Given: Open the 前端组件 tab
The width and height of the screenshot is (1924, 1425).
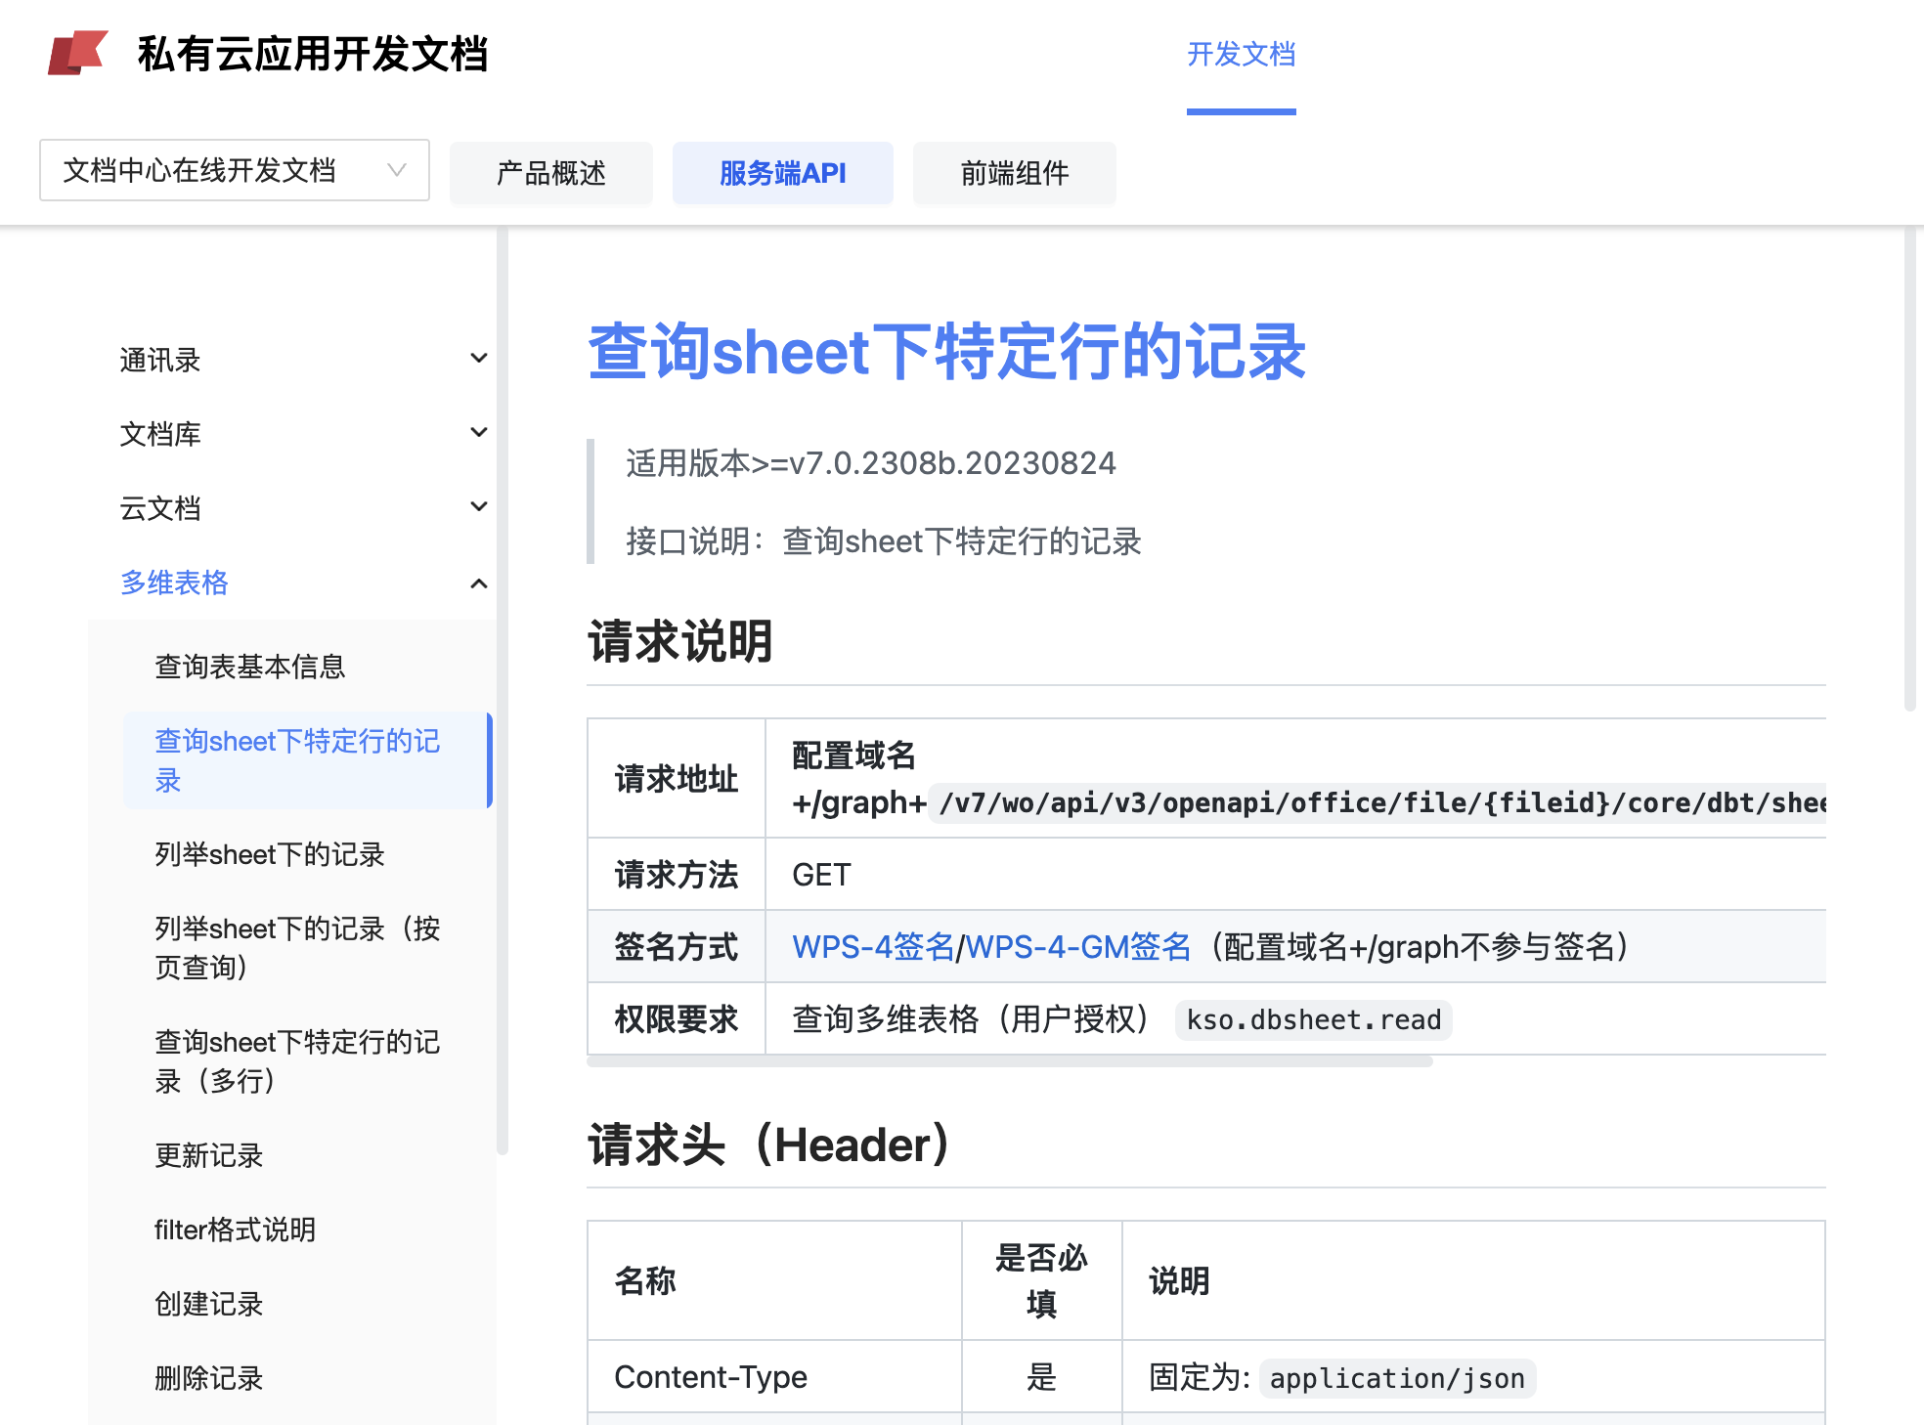Looking at the screenshot, I should tap(1014, 173).
